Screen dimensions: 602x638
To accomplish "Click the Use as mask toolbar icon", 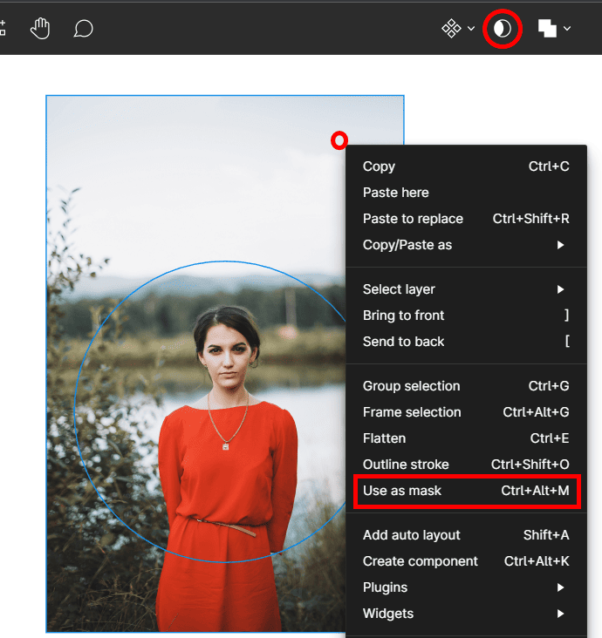I will [502, 29].
